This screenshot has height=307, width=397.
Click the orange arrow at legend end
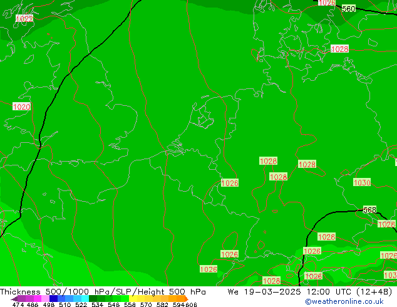point(187,299)
